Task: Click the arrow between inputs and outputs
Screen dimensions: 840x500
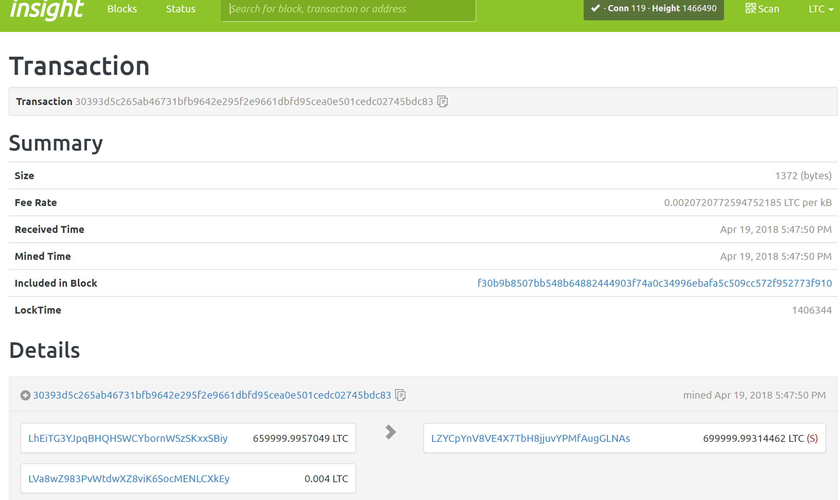Action: pyautogui.click(x=390, y=432)
